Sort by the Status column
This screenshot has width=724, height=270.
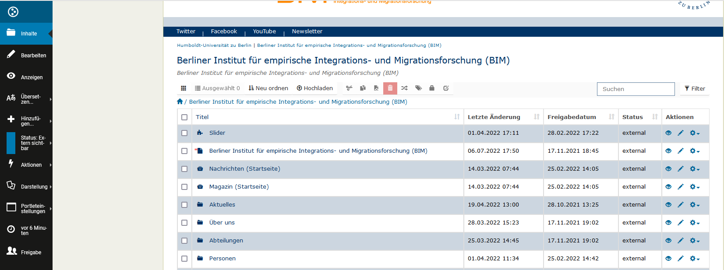pos(640,117)
